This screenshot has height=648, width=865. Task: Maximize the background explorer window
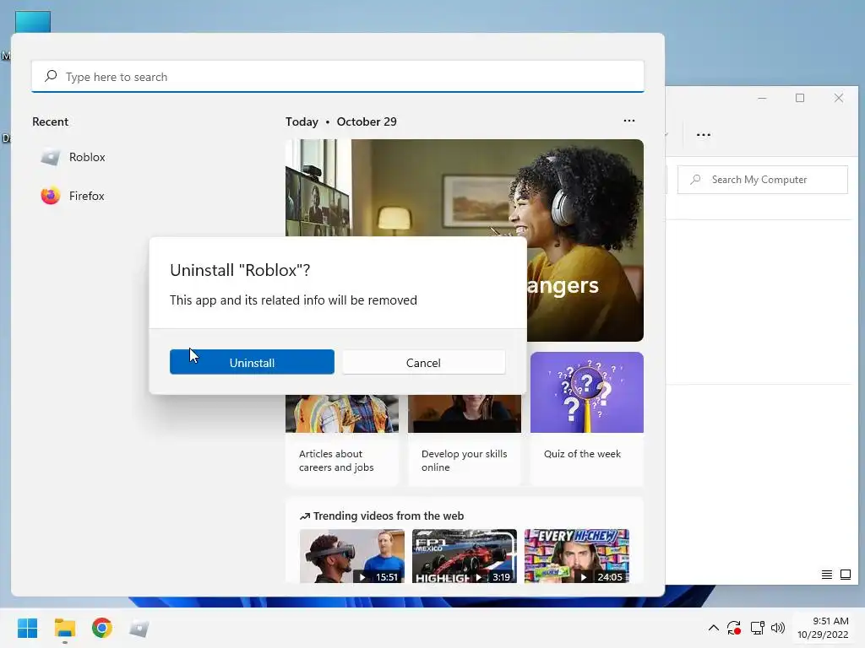point(800,98)
